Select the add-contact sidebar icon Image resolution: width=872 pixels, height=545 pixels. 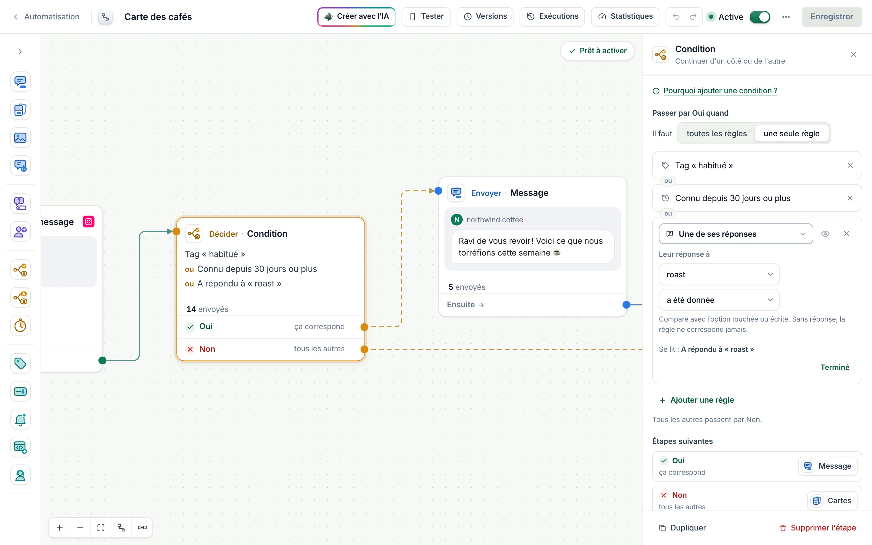(20, 231)
